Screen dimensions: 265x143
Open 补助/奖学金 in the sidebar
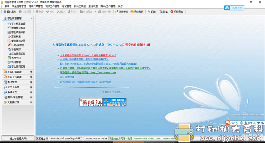pyautogui.click(x=16, y=45)
